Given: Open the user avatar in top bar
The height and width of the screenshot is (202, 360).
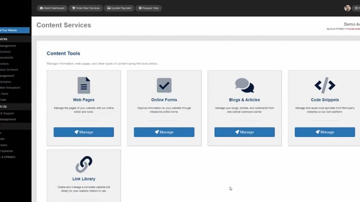Looking at the screenshot, I should pos(348,8).
